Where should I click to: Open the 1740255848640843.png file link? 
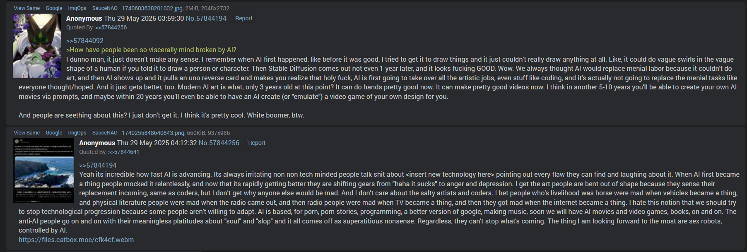coord(153,133)
